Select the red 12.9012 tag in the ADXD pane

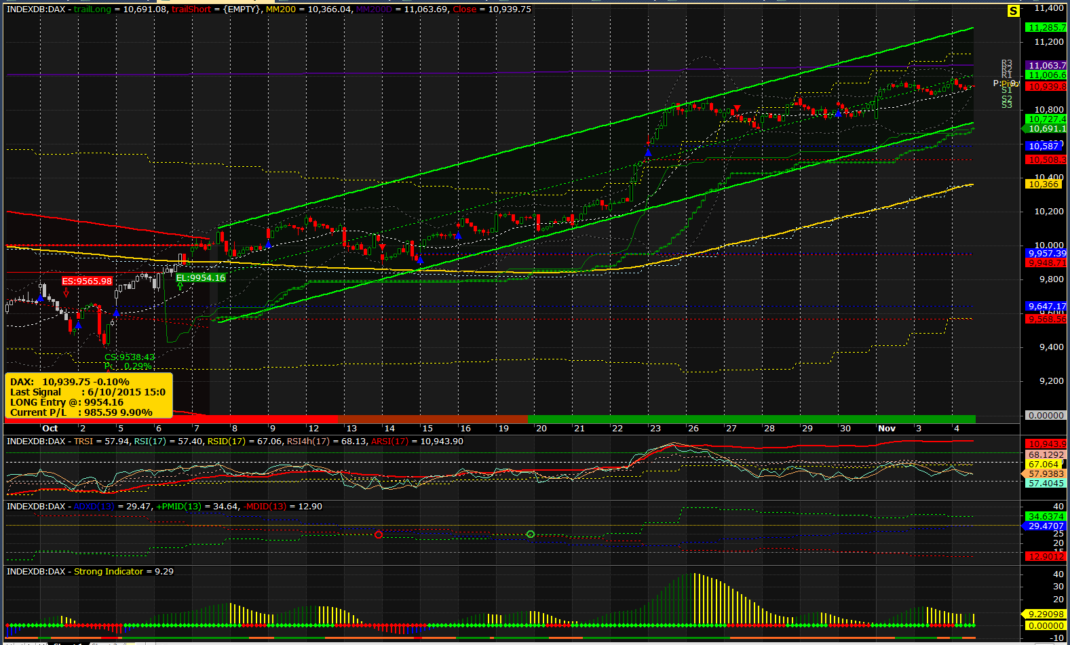pos(1046,557)
